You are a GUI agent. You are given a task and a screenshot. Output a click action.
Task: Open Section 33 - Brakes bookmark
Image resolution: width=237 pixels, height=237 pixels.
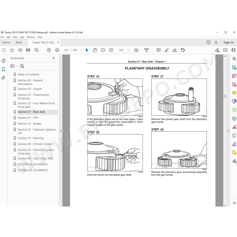(30, 124)
